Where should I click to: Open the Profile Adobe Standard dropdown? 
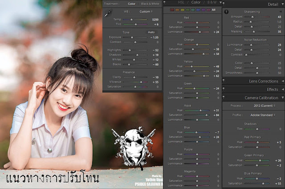pos(263,115)
